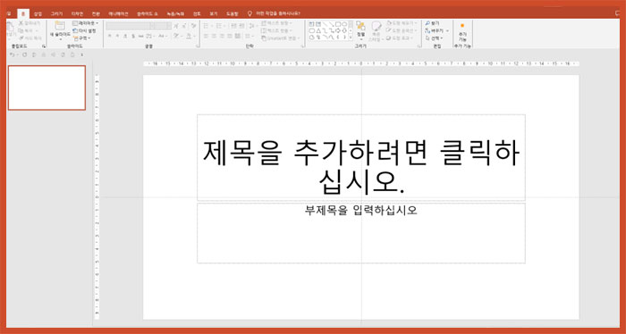The height and width of the screenshot is (334, 626).
Task: Open the Replace (바꾸기) dropdown arrow
Action: [x=447, y=30]
